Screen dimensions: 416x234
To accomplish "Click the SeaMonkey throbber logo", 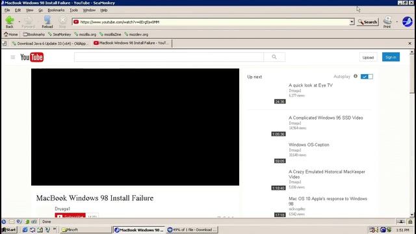I will [408, 21].
